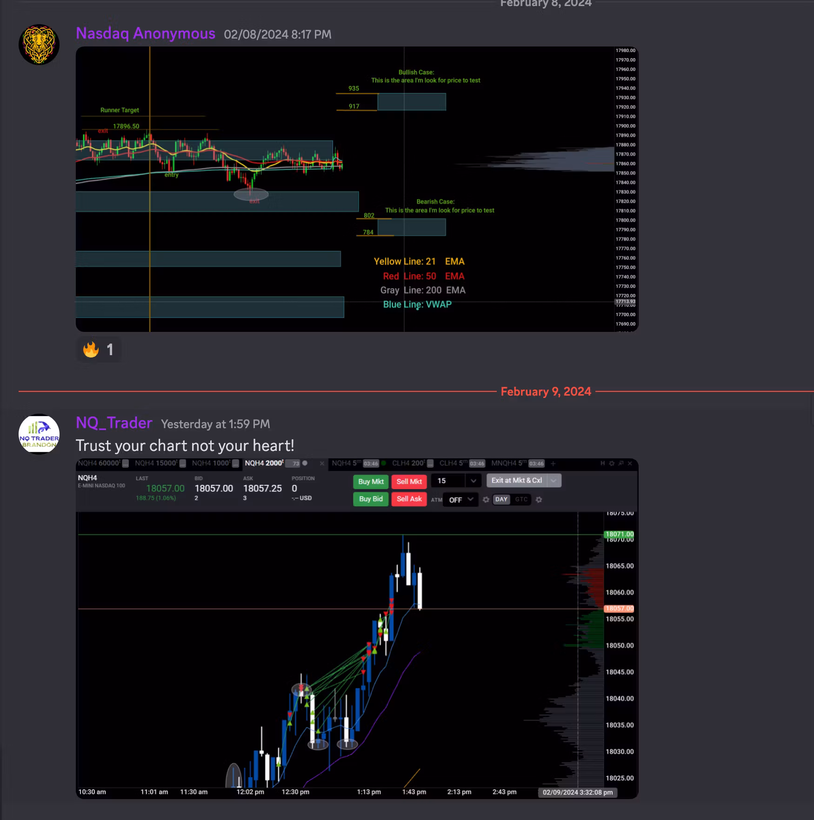
Task: Click the quantity field showing 15
Action: (448, 481)
